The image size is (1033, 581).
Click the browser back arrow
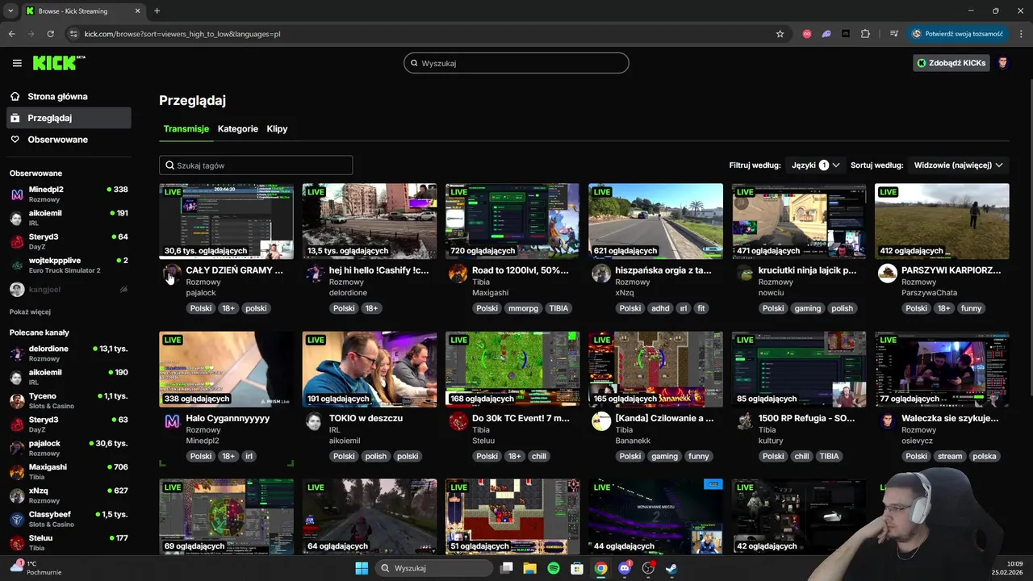(x=11, y=34)
